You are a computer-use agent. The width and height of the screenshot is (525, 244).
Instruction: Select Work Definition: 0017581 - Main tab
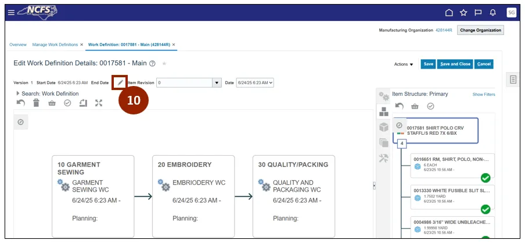pos(129,45)
